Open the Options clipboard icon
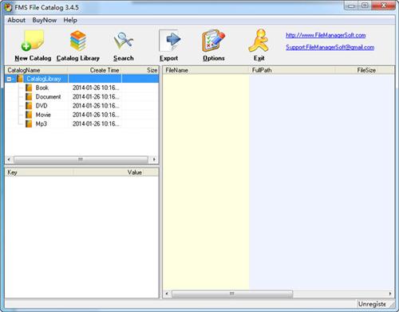The image size is (399, 312). (213, 41)
